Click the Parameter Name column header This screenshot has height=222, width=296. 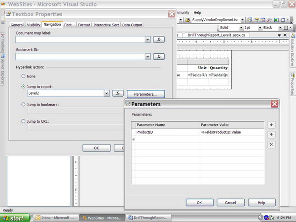click(x=168, y=125)
